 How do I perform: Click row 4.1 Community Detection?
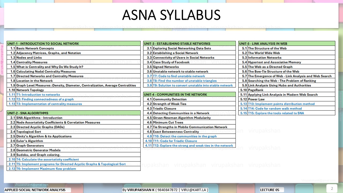[x=189, y=99]
